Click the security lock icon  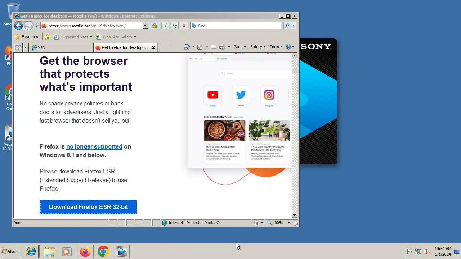click(154, 26)
